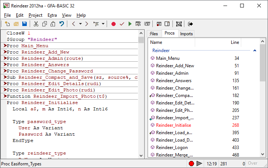The image size is (268, 168).
Task: Click the Undo arrow icon
Action: click(61, 24)
